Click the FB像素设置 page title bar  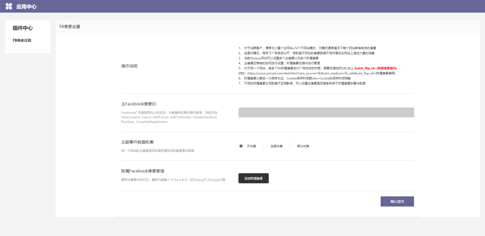[x=70, y=27]
